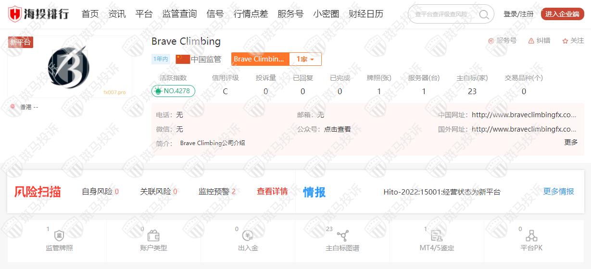591x269 pixels.
Task: Open the 账户类型 wallet icon
Action: click(153, 236)
